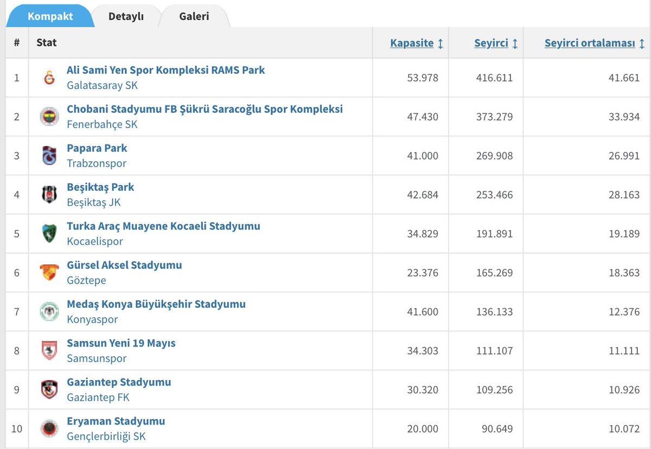Switch to the Detaylı tab
This screenshot has height=449, width=651.
click(x=126, y=16)
